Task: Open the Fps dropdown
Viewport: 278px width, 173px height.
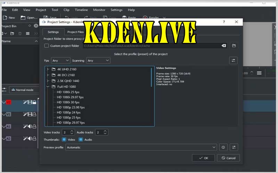Action: tap(60, 61)
